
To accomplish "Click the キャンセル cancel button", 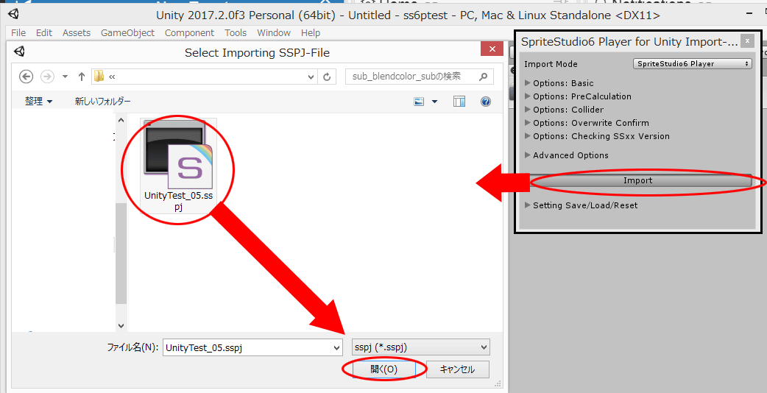I will click(457, 369).
